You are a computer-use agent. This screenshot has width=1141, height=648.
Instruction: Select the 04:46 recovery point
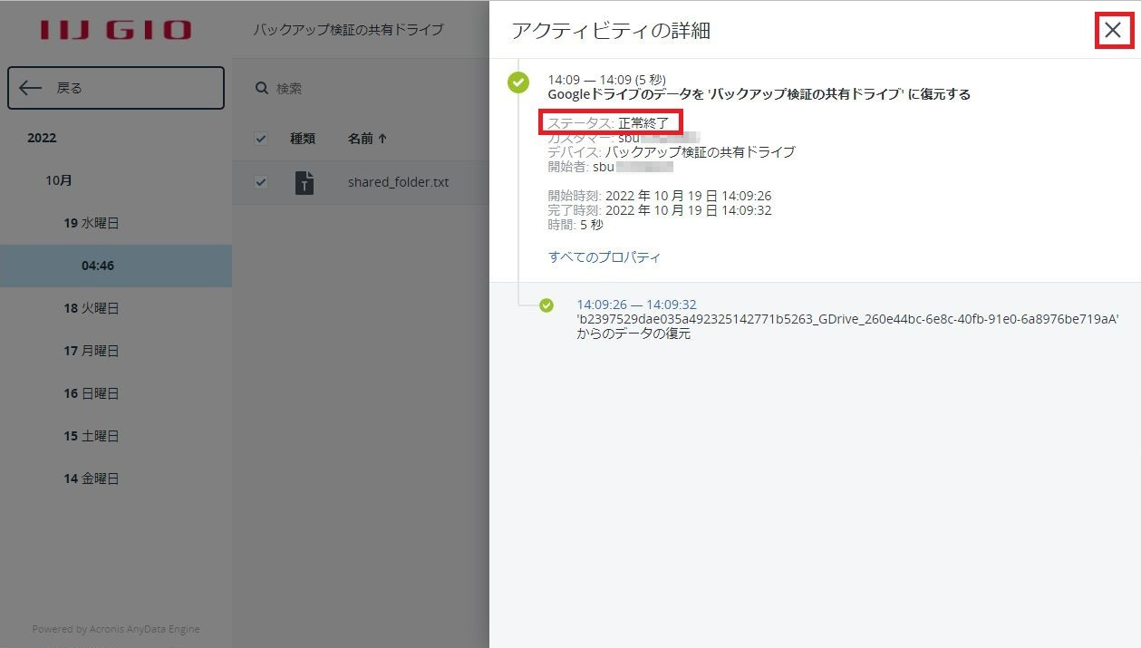pos(116,266)
